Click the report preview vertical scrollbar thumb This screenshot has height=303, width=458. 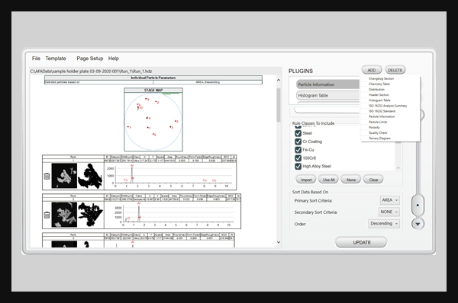(x=279, y=105)
